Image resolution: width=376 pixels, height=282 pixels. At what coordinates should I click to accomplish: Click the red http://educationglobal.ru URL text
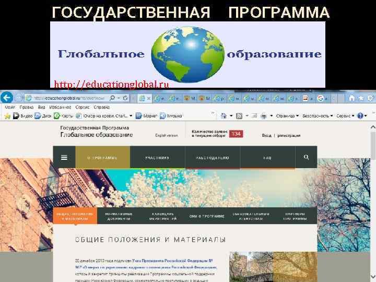(111, 84)
